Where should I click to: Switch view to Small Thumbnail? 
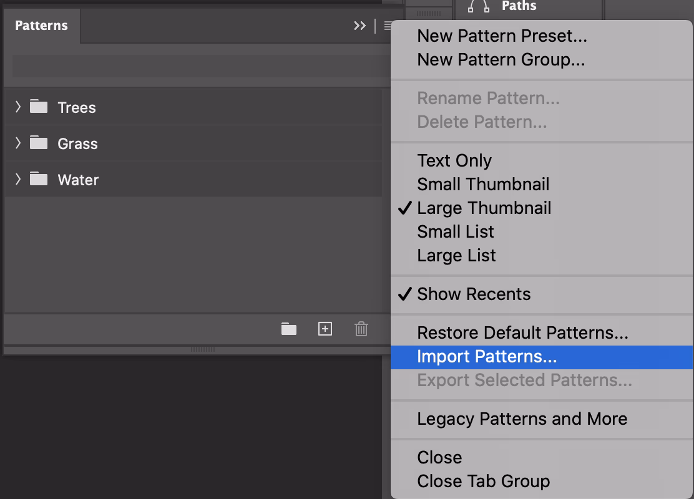(x=482, y=184)
